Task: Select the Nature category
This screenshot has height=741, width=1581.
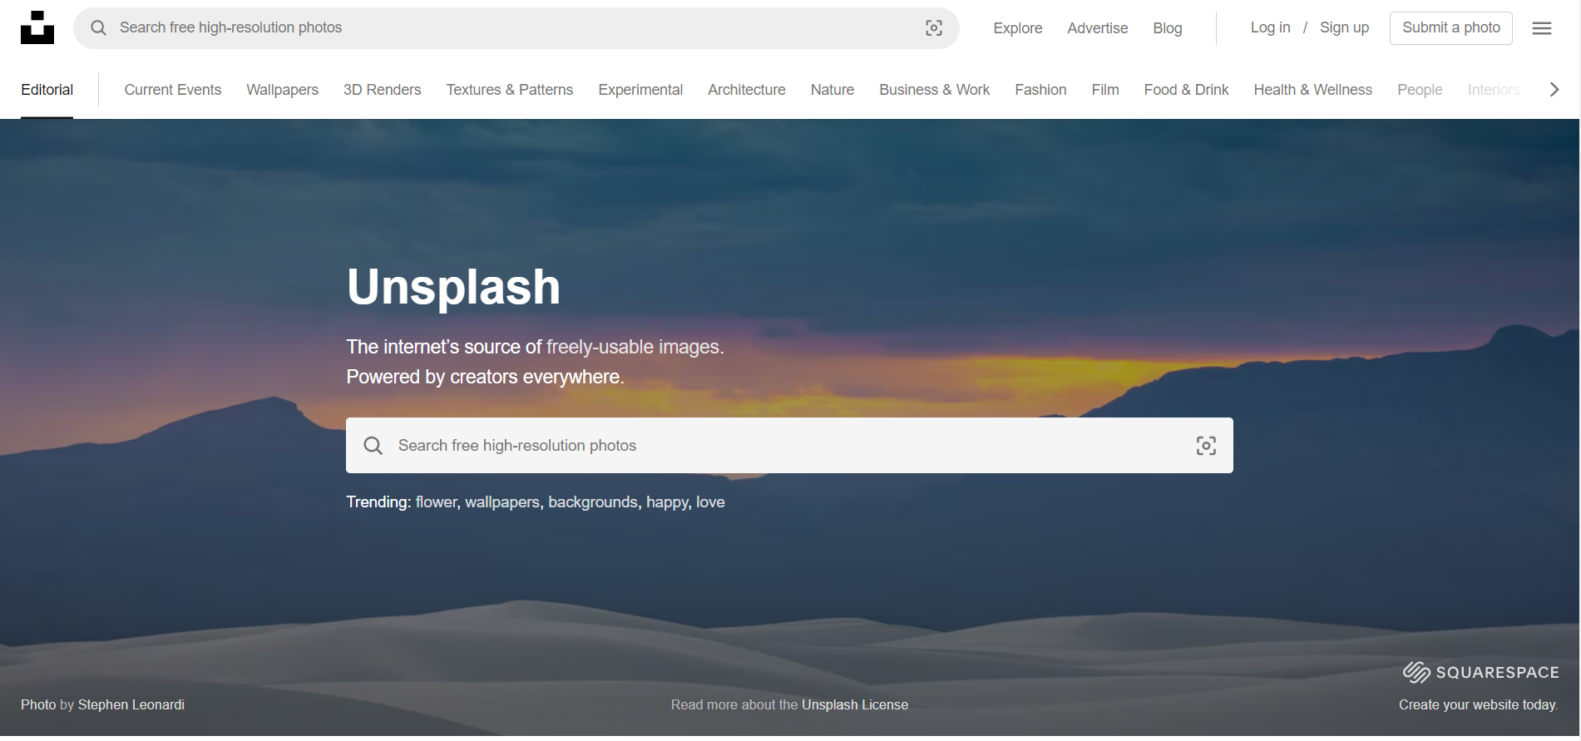Action: [832, 90]
